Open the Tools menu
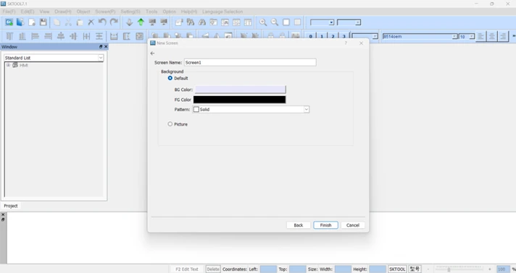516x273 pixels. 151,12
